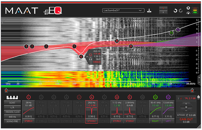Open band 12 LEFT channel selector
This screenshot has width=202, height=130.
click(168, 121)
